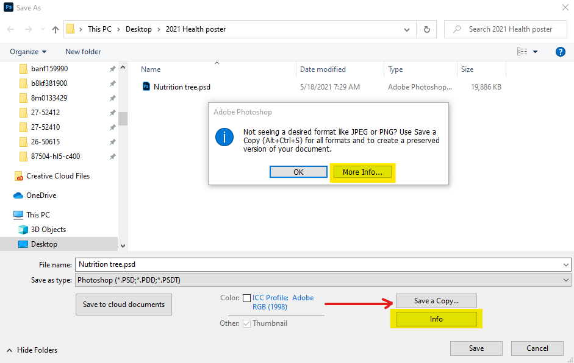
Task: Create a New folder
Action: point(83,52)
